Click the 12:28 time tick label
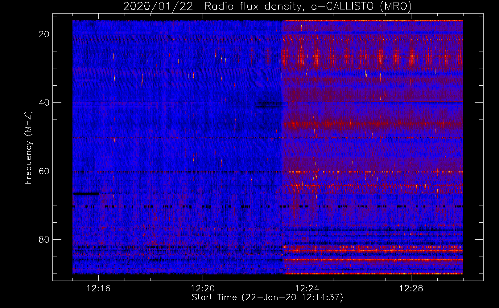Image resolution: width=499 pixels, height=308 pixels. click(411, 289)
